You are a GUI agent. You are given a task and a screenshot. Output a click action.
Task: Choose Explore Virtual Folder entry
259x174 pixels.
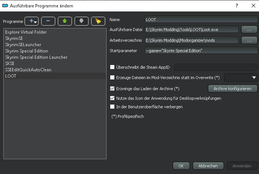coord(26,32)
